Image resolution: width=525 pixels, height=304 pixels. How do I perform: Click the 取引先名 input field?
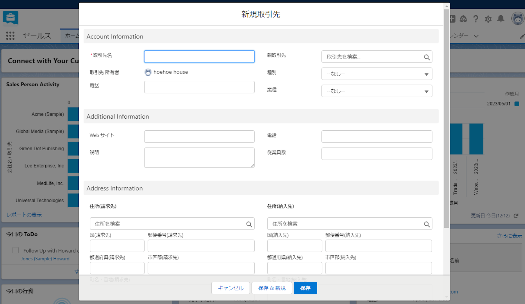pyautogui.click(x=199, y=57)
